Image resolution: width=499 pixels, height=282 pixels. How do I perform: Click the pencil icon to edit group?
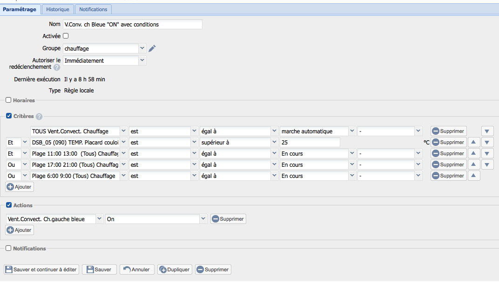tap(152, 48)
